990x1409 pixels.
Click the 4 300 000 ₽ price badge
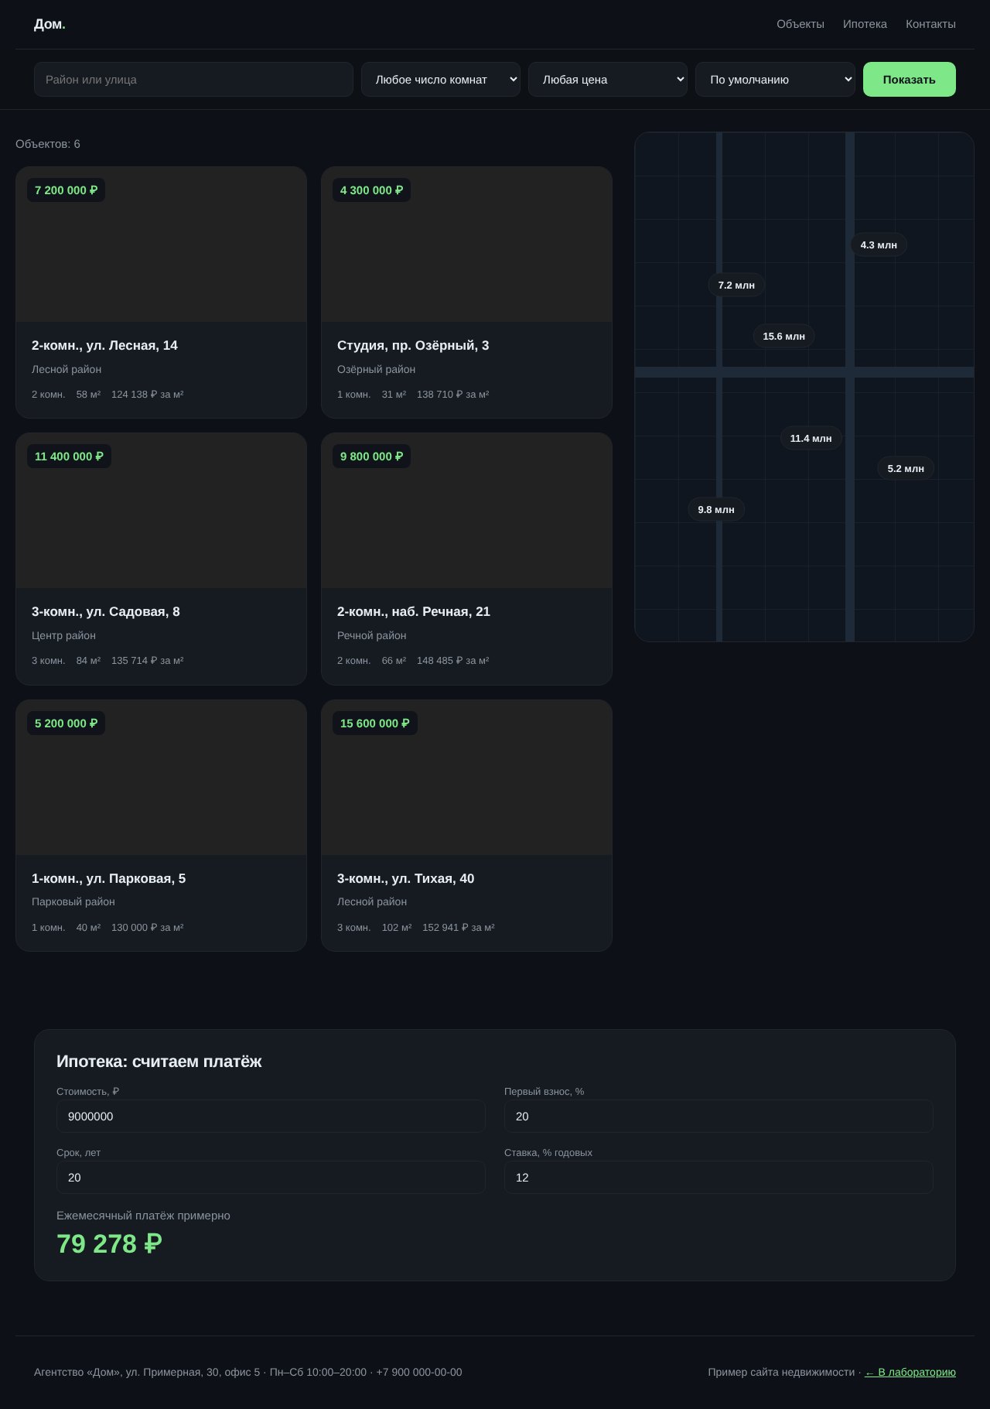371,190
